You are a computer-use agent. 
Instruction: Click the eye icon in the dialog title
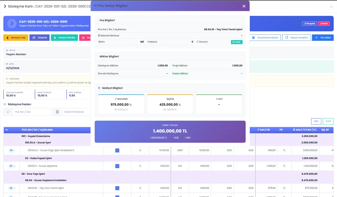tap(96, 6)
